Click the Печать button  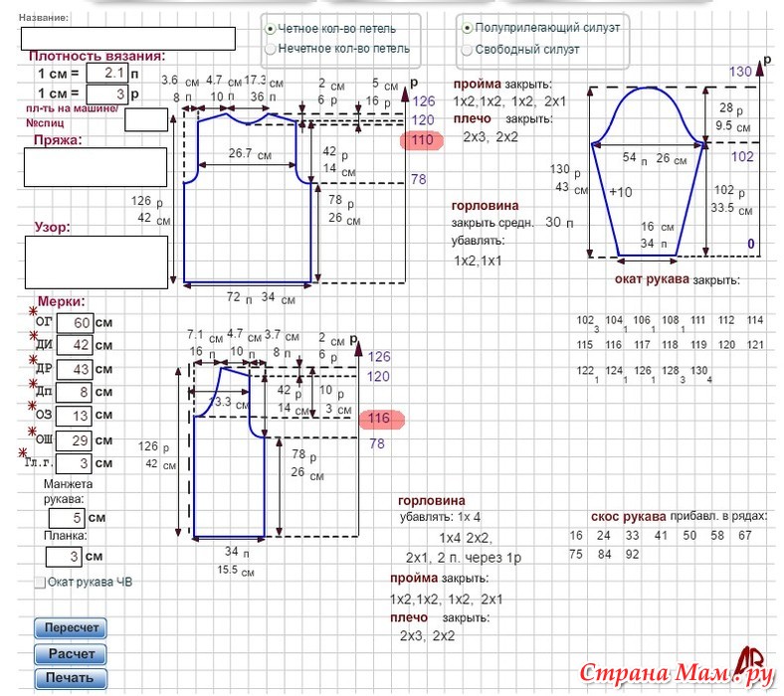pos(71,678)
